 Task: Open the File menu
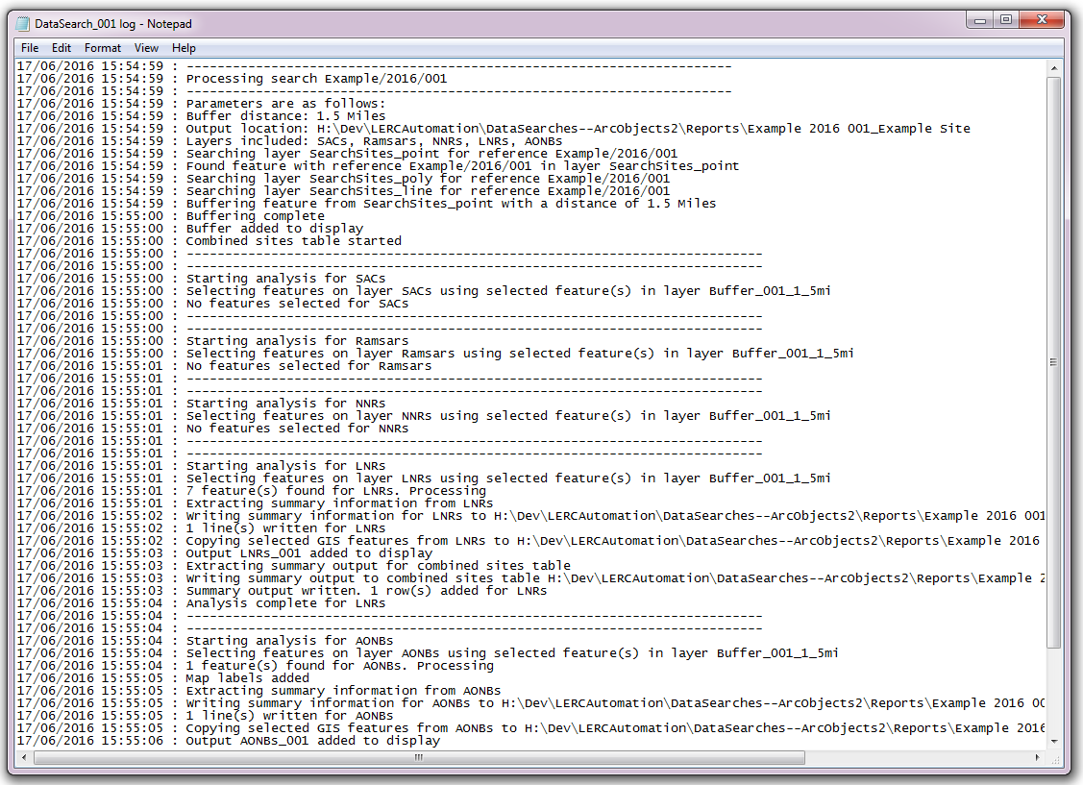click(x=30, y=48)
